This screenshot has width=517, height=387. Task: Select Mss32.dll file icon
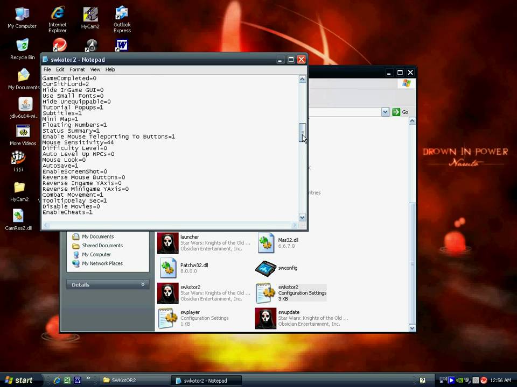(266, 243)
